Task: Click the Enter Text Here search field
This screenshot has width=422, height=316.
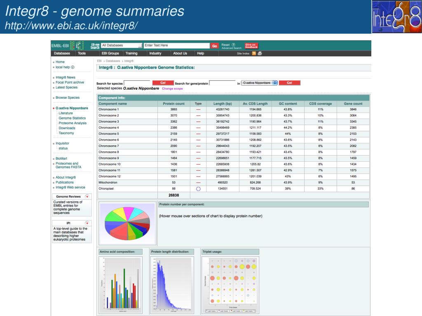Action: click(x=176, y=45)
